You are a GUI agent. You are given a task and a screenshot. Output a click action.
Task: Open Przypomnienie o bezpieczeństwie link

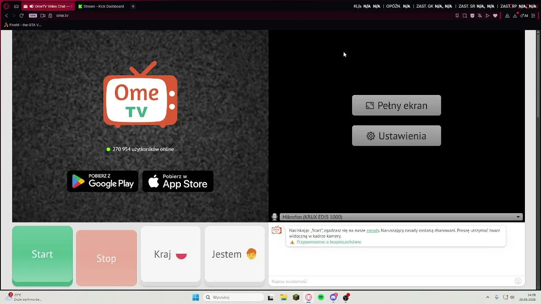329,242
